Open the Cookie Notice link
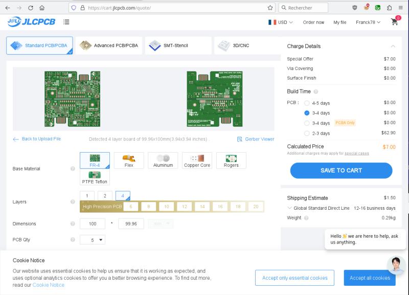Viewport: 409px width, 295px height. 48,285
